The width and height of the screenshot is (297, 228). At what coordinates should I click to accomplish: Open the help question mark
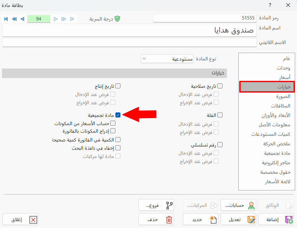click(270, 5)
